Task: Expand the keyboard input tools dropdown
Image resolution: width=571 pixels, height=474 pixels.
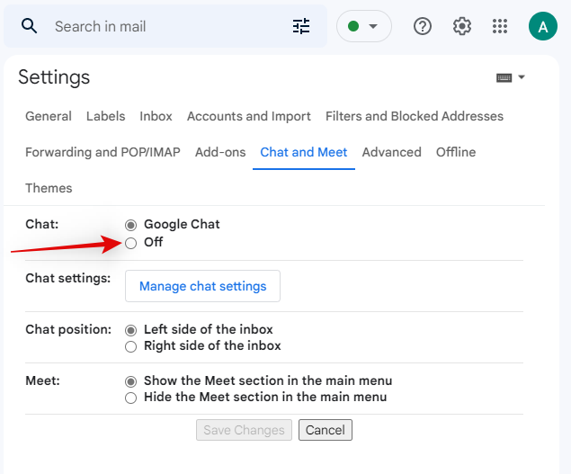Action: 511,77
